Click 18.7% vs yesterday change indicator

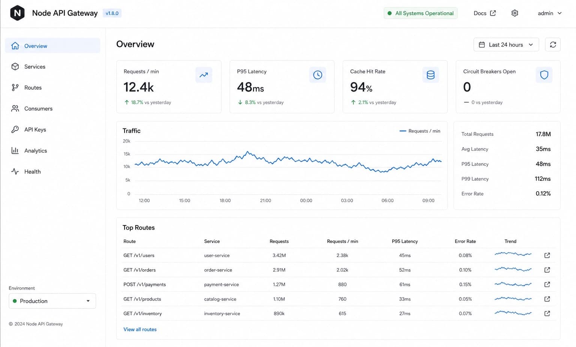click(147, 102)
